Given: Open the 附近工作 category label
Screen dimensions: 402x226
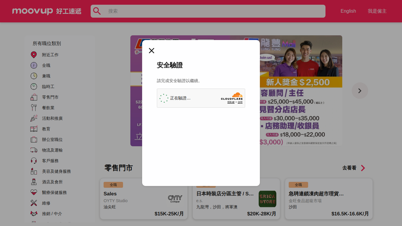Looking at the screenshot, I should [50, 55].
